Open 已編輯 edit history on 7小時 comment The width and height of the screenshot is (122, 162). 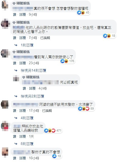(x=45, y=38)
